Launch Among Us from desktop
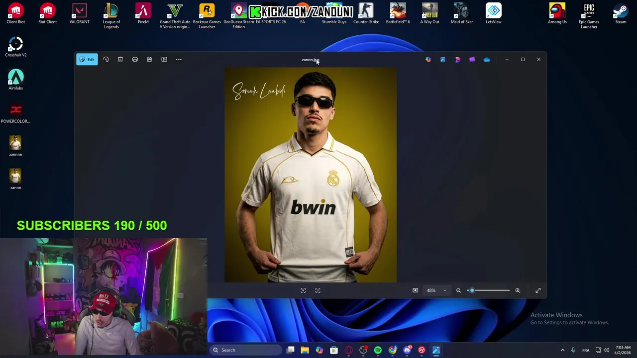The image size is (637, 358). pyautogui.click(x=557, y=14)
